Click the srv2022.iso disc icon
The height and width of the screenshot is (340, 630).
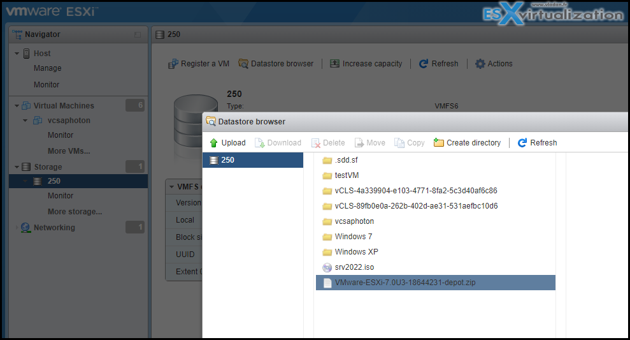(327, 267)
